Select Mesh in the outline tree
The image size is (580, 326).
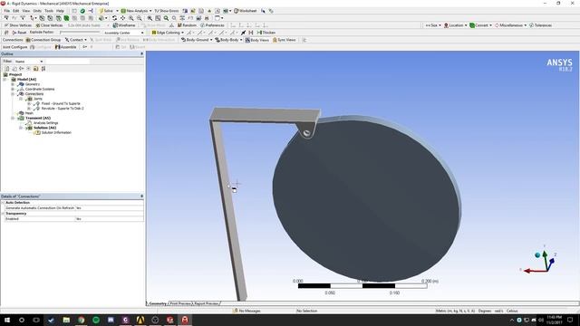click(x=29, y=113)
